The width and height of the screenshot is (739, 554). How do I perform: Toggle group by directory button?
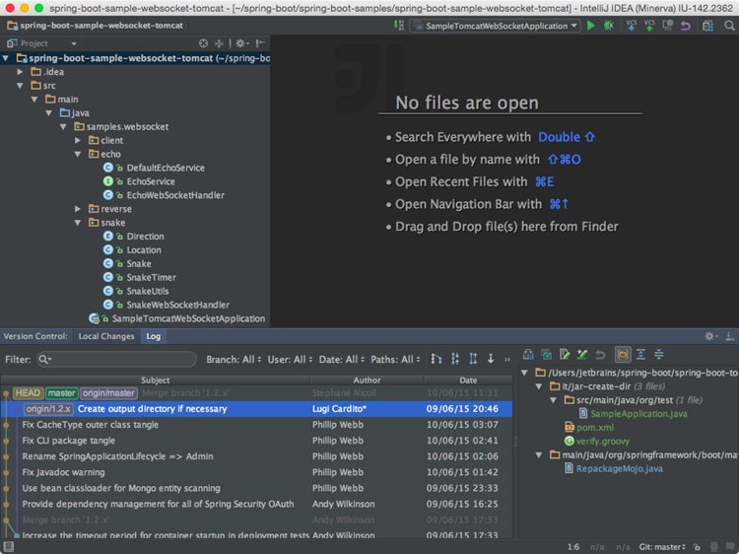(623, 355)
